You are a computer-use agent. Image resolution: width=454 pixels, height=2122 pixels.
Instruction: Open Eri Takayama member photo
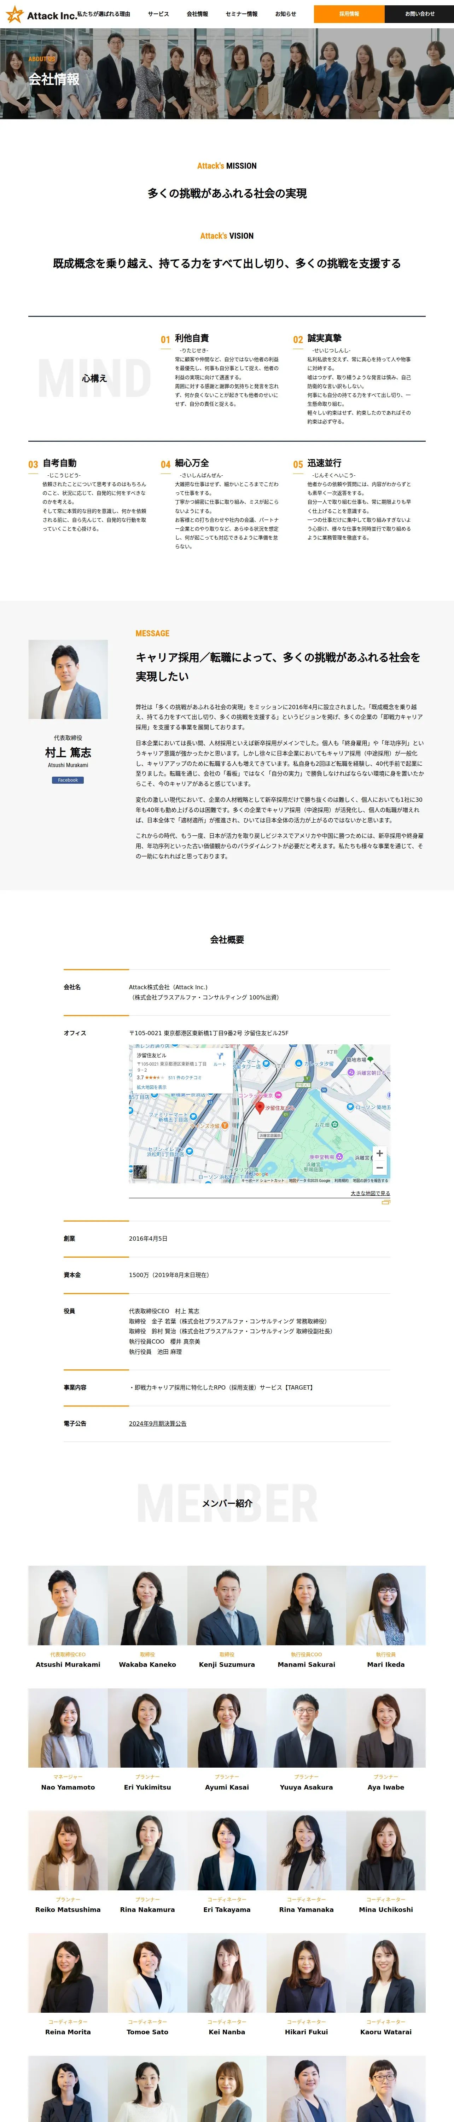pos(227,1850)
